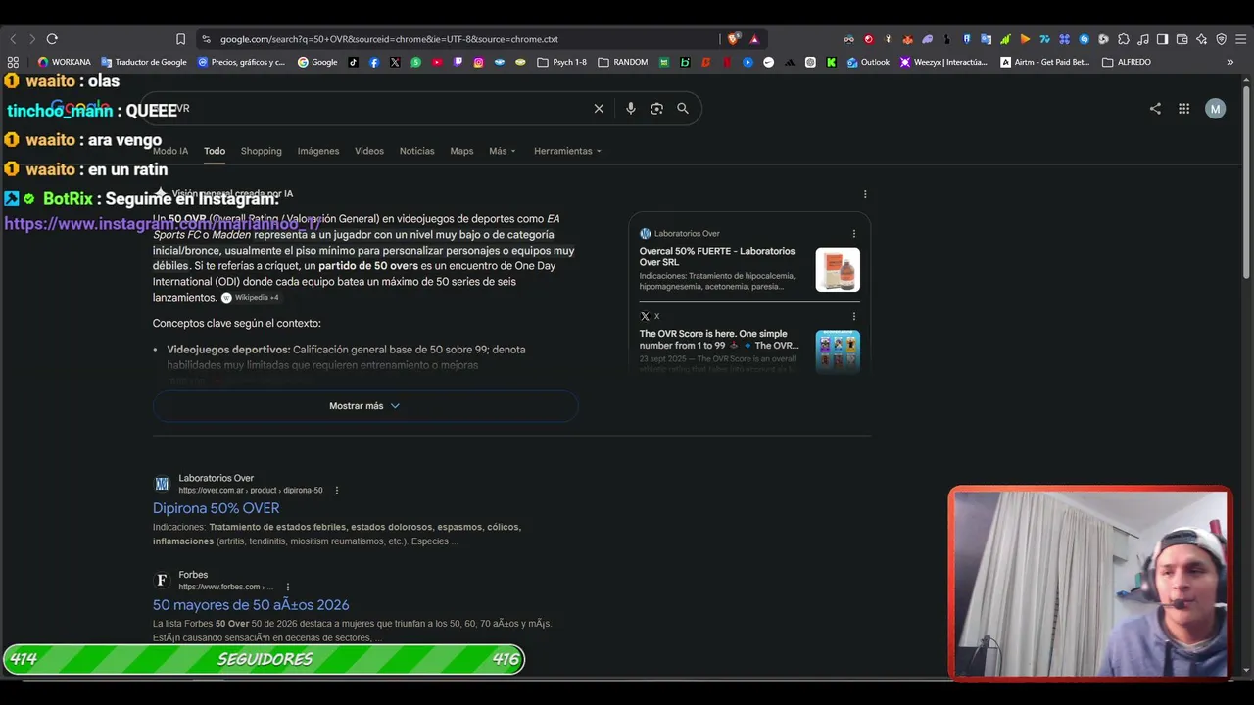Open the Netflix bookmark icon
Screen dimensions: 1254x705
coord(726,62)
